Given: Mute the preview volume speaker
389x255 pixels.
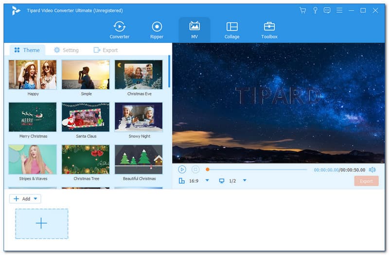Looking at the screenshot, I should [x=372, y=170].
